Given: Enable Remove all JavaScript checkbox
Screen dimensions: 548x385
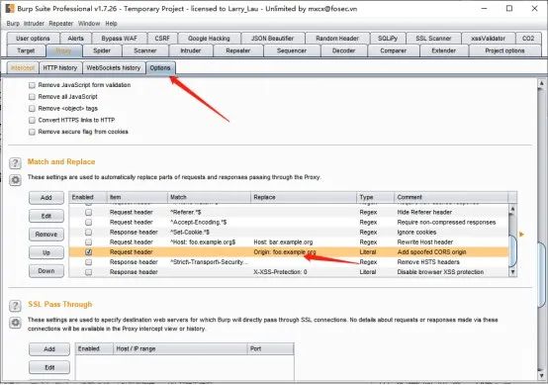Looking at the screenshot, I should click(32, 97).
